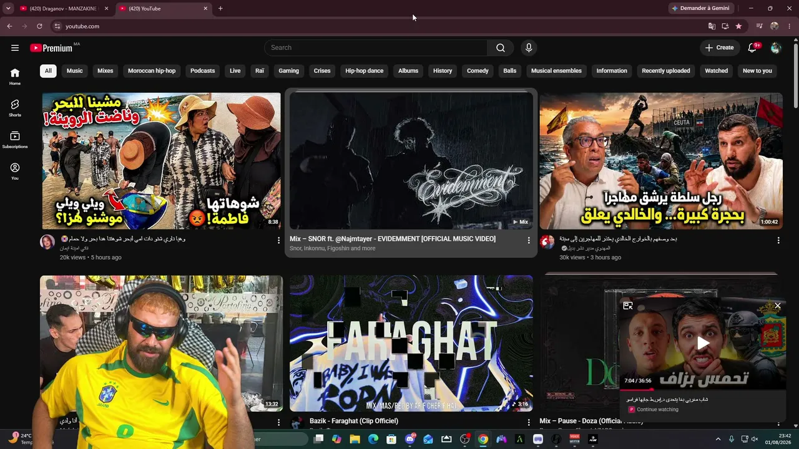Select the Comedy chip

coord(478,70)
